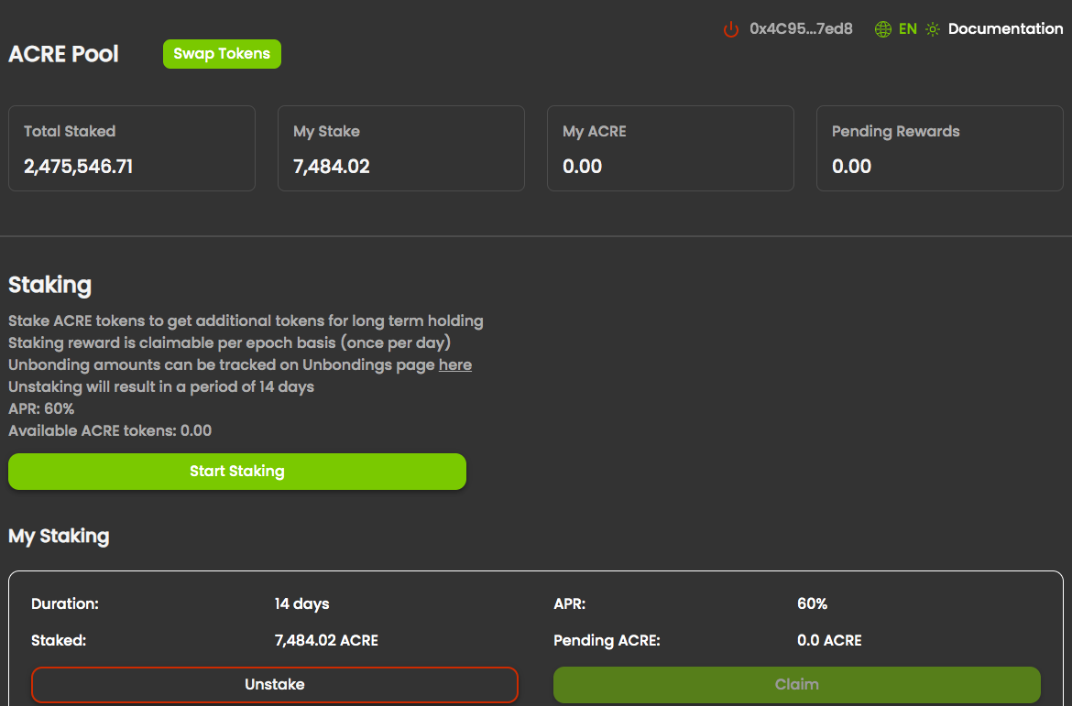Open the Documentation link
This screenshot has height=706, width=1072.
click(x=1005, y=28)
